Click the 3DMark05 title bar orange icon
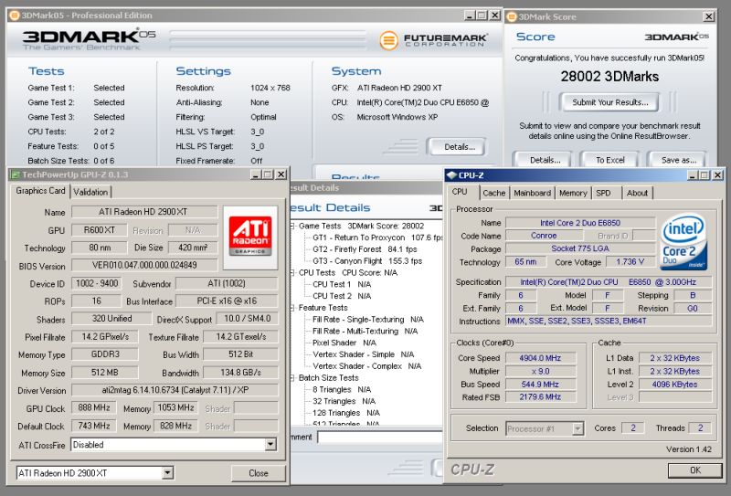Image resolution: width=731 pixels, height=496 pixels. pos(14,16)
